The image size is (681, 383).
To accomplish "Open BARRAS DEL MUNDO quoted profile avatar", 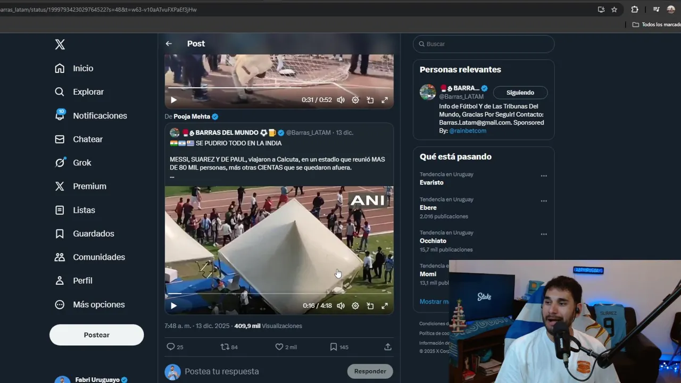I will tap(175, 132).
